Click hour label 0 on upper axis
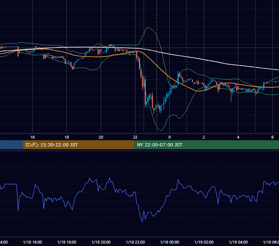 [x=169, y=137]
